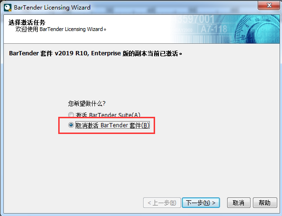Click the 激活 BarTender Suite(A) label text
This screenshot has width=282, height=216.
108,114
